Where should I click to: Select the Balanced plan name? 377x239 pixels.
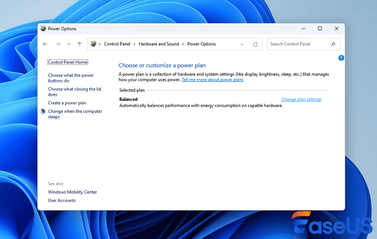click(128, 99)
